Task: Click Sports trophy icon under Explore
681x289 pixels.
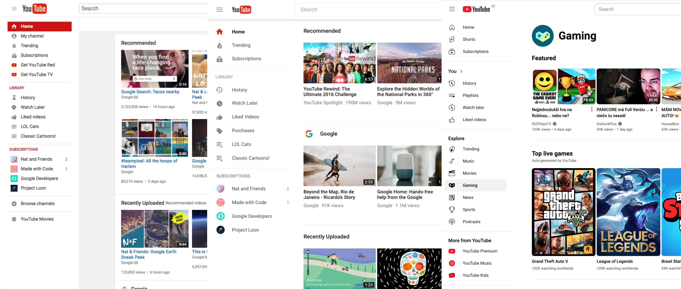Action: pos(452,210)
